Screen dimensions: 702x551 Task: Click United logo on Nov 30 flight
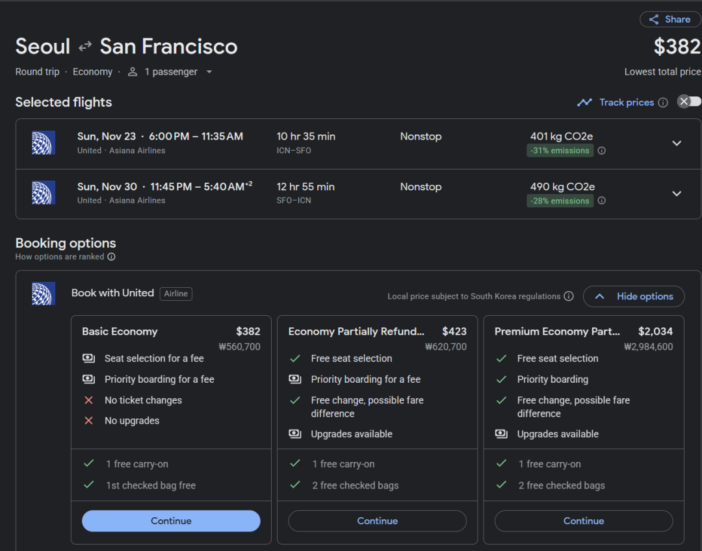point(44,193)
